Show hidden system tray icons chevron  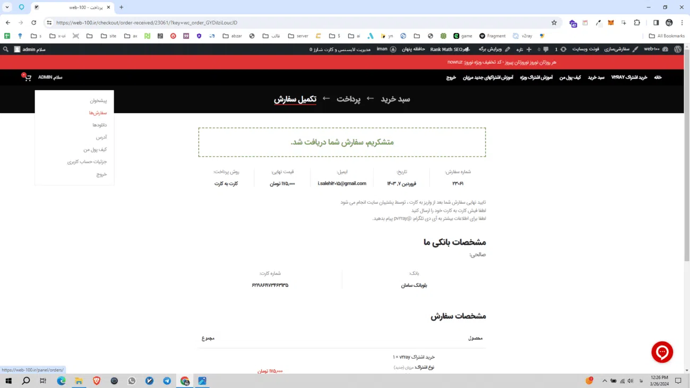pyautogui.click(x=605, y=381)
